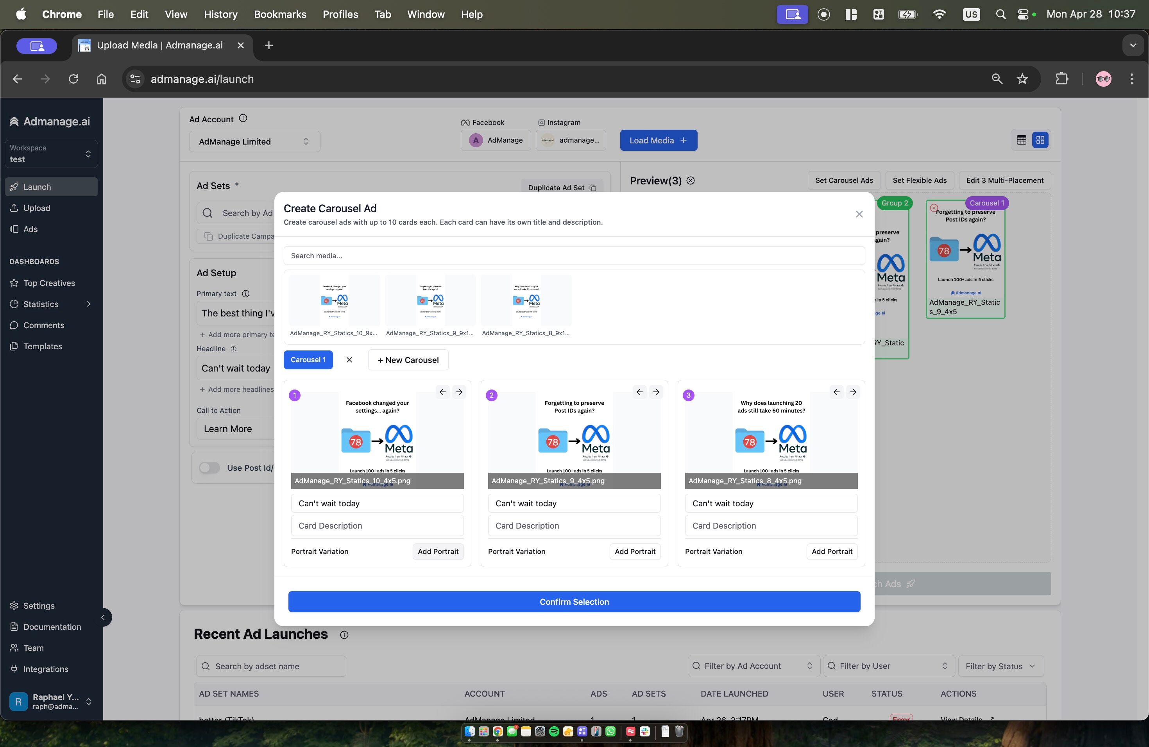Toggle Use Post Id switch
Viewport: 1149px width, 747px height.
point(209,468)
